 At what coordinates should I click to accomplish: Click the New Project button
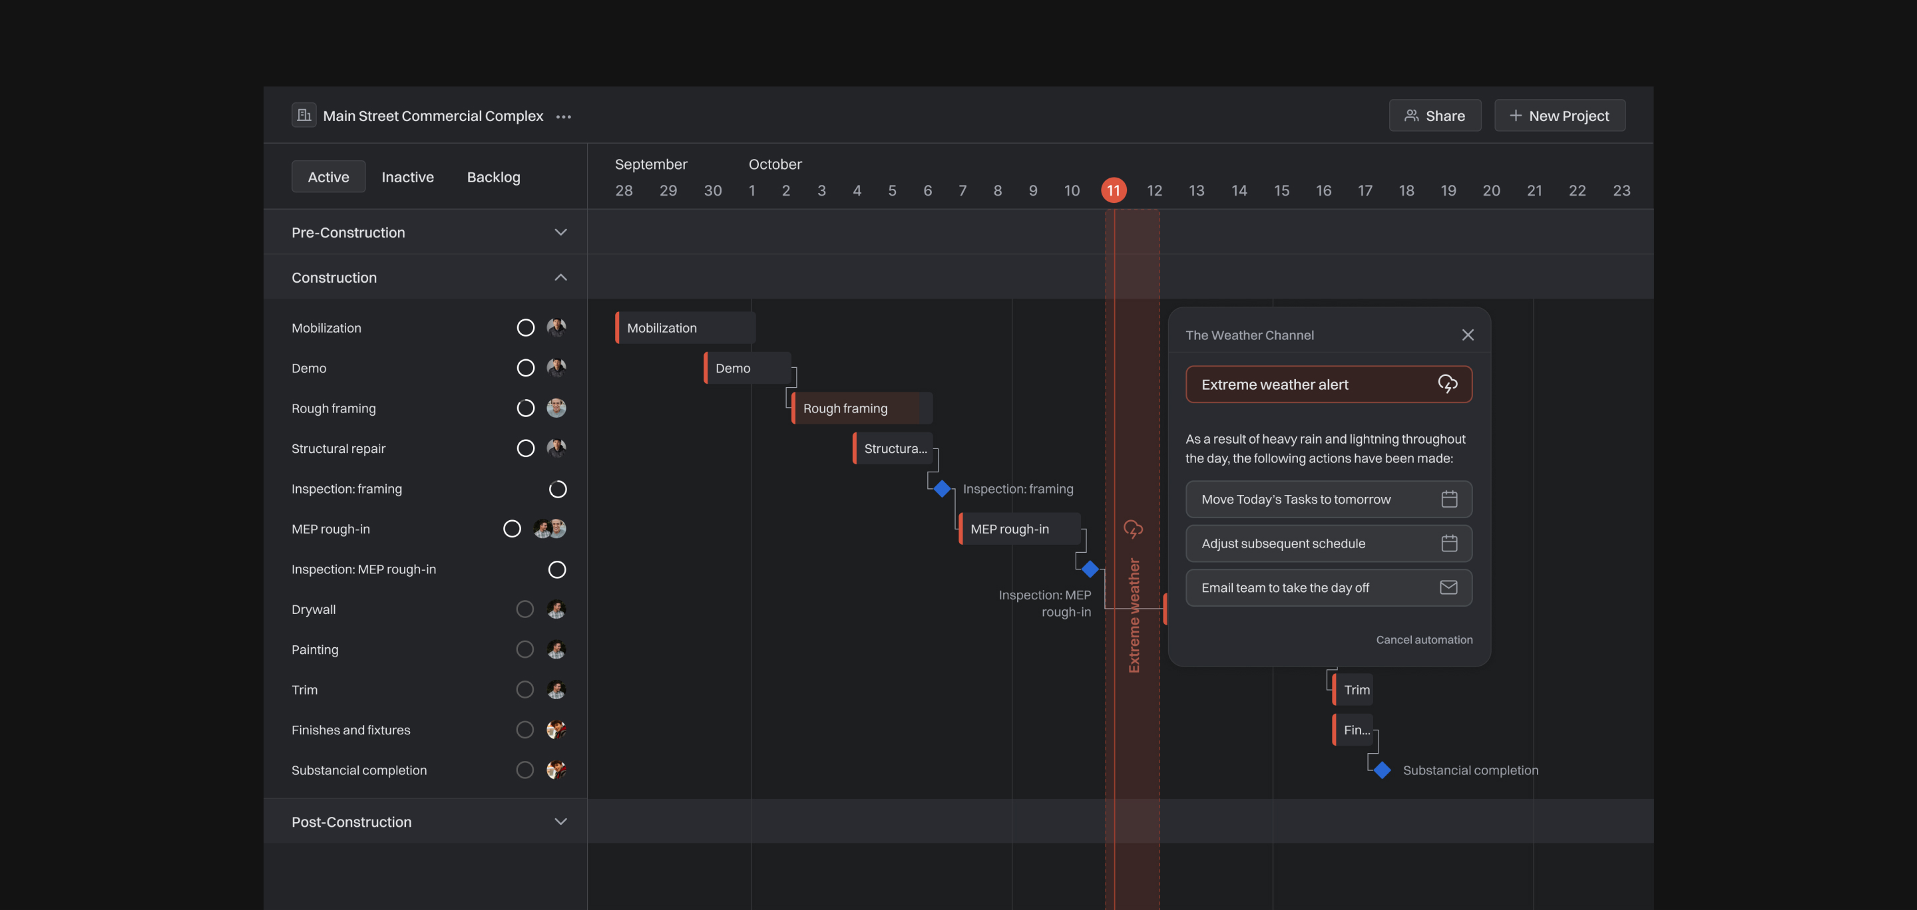point(1560,115)
